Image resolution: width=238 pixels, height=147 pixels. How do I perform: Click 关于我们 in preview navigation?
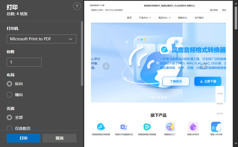199,18
